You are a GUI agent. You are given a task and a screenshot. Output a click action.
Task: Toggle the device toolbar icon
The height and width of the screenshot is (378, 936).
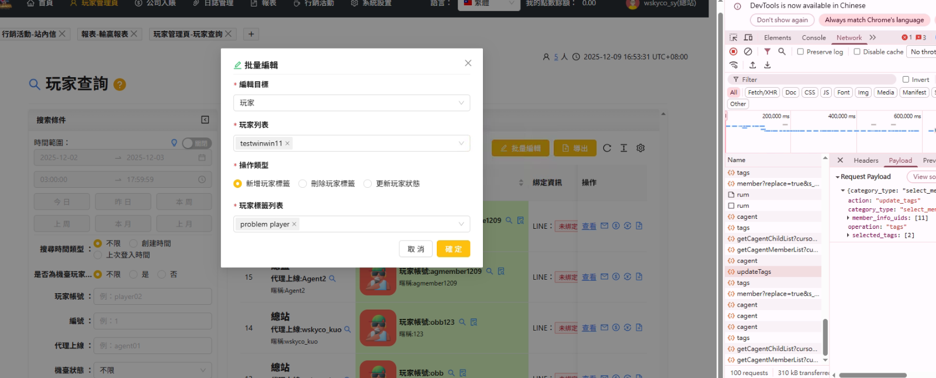[748, 37]
